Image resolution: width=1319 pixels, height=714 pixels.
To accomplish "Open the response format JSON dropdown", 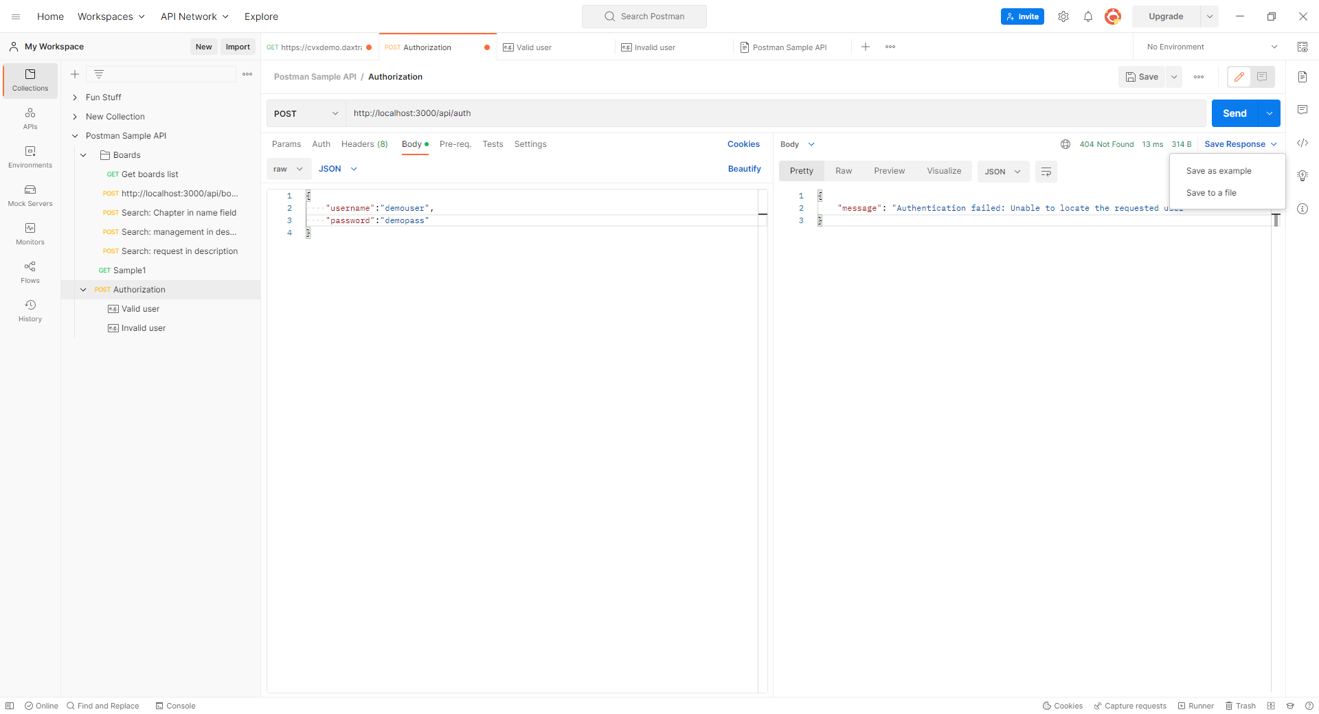I will click(1003, 172).
